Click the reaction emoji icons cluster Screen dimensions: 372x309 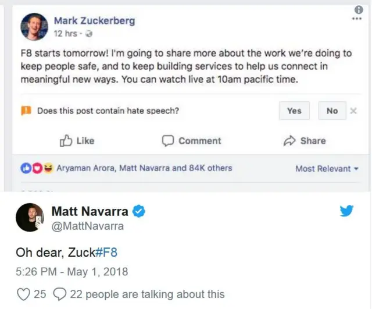click(37, 168)
